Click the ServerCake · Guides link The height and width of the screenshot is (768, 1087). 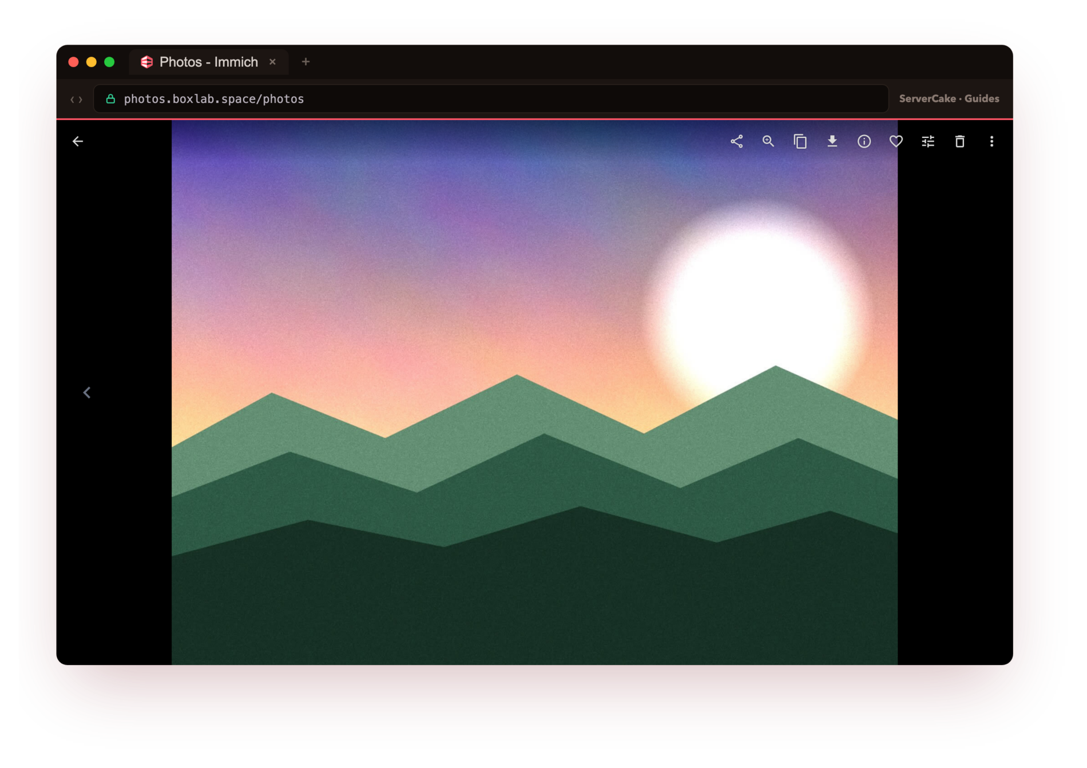(949, 98)
